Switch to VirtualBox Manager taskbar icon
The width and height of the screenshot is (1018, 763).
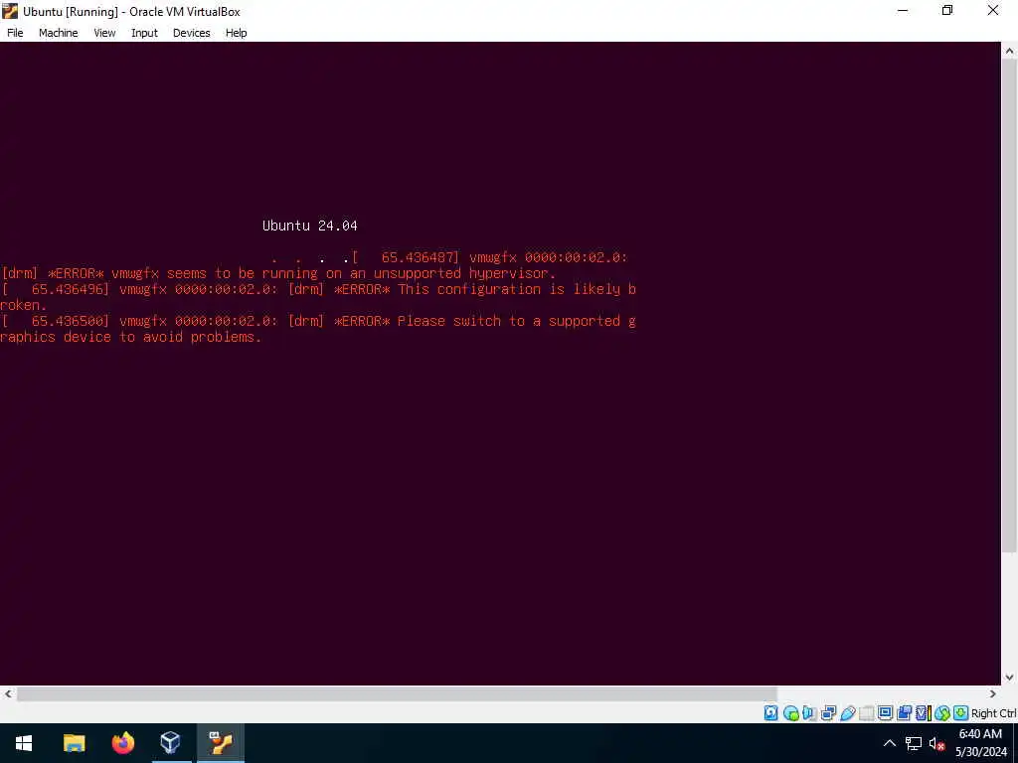pyautogui.click(x=171, y=743)
